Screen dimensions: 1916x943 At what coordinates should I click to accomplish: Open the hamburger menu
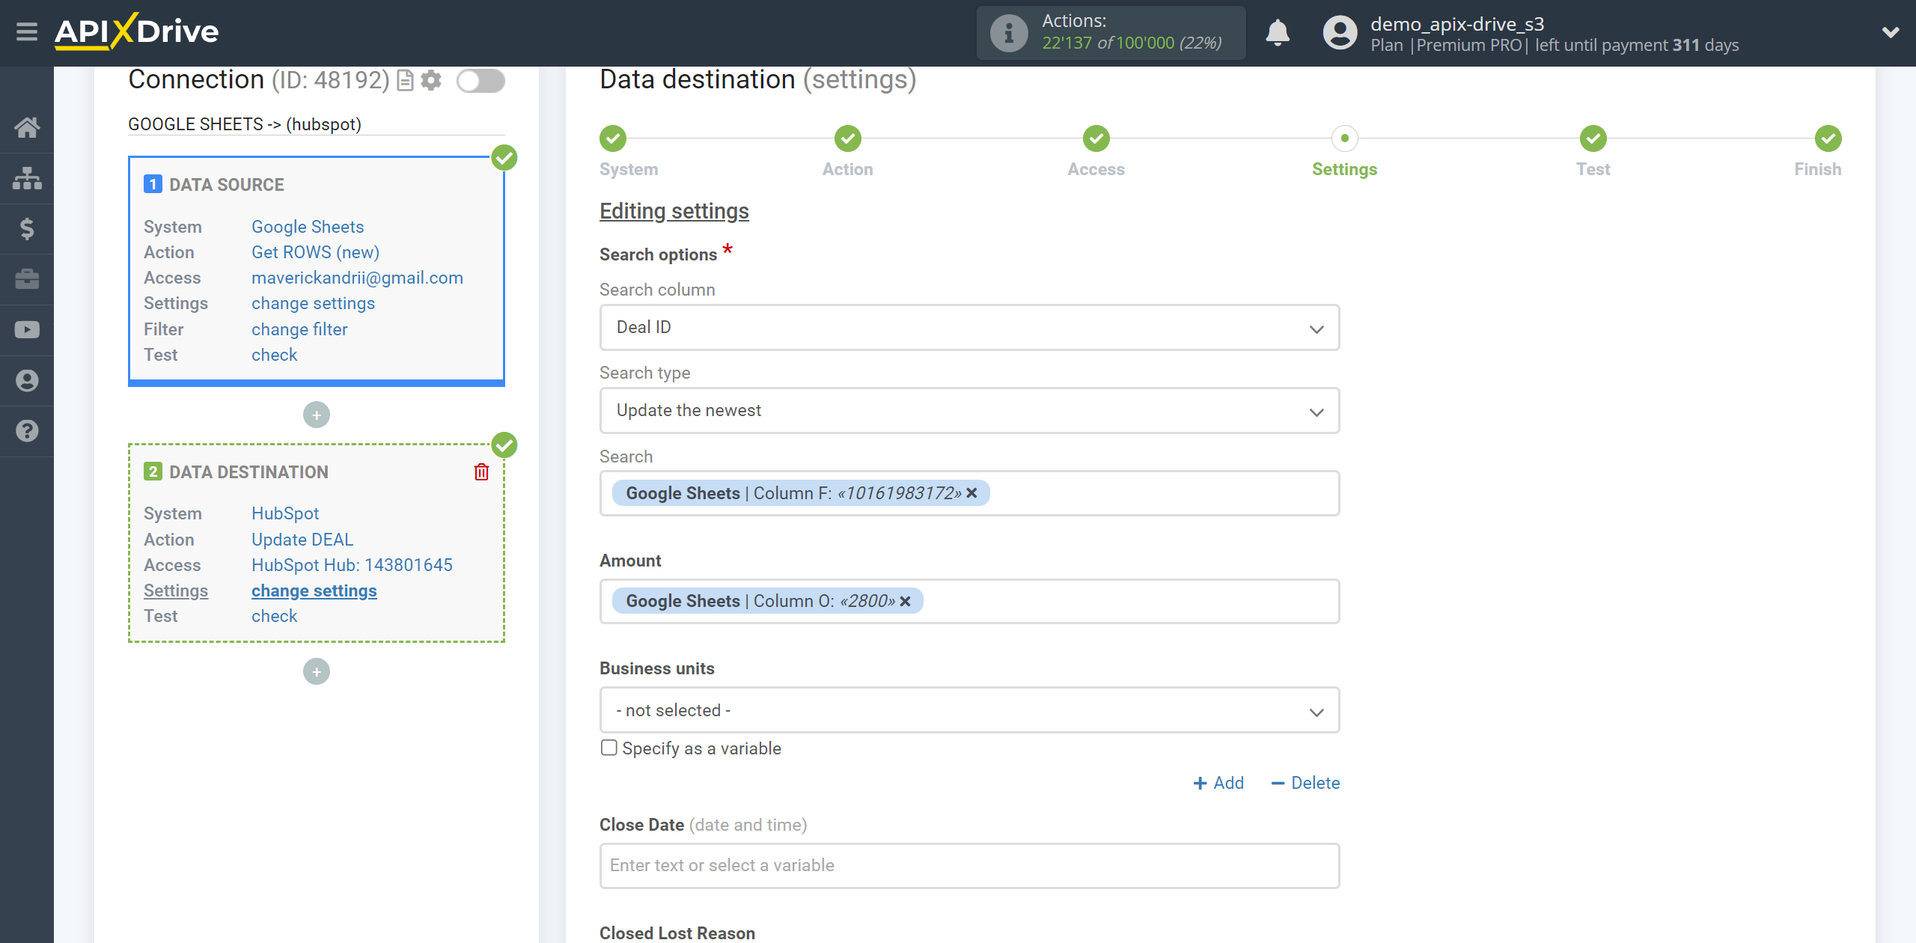27,31
